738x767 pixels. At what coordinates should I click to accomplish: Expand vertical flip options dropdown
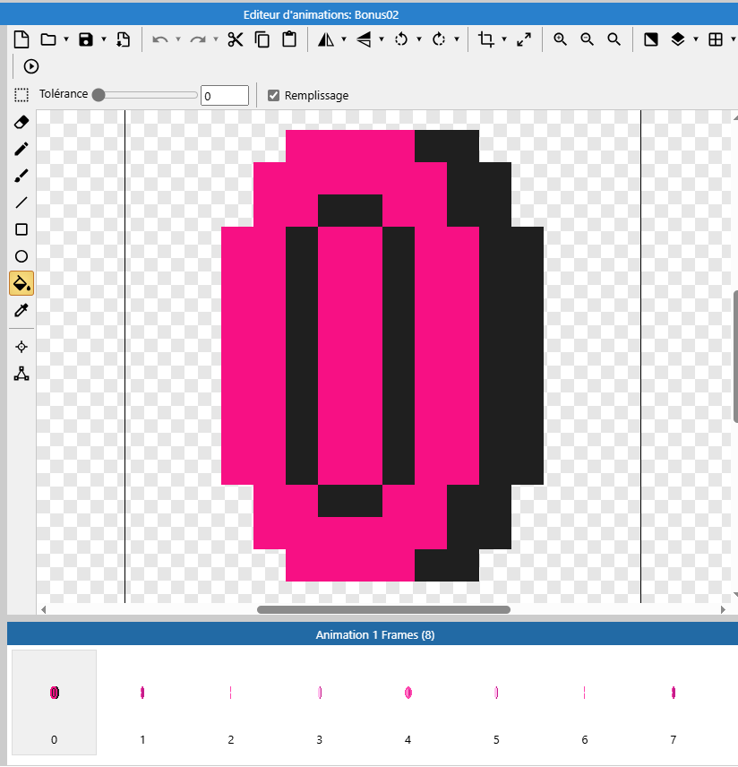[x=382, y=39]
